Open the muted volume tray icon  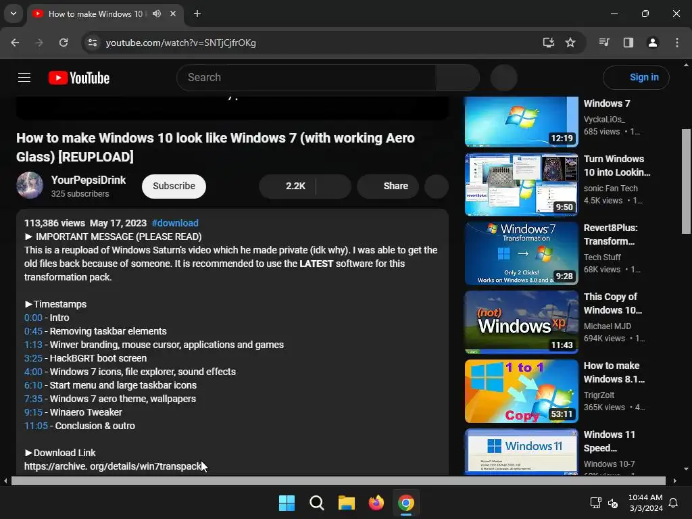(x=613, y=503)
